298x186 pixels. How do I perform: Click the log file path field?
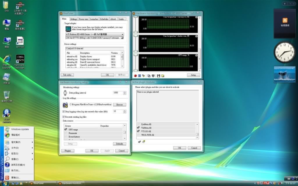coord(90,105)
